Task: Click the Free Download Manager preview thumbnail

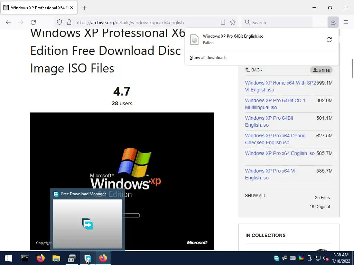Action: [87, 224]
